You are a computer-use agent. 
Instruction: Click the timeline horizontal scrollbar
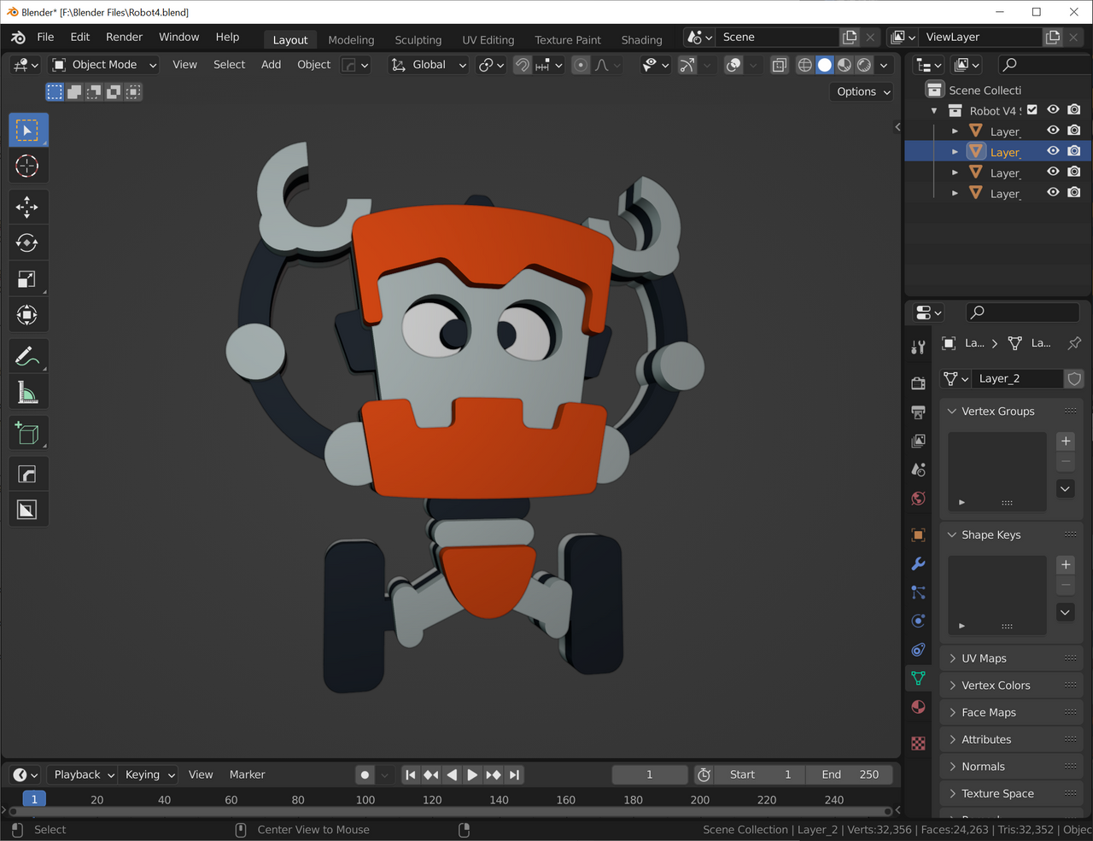pos(451,811)
